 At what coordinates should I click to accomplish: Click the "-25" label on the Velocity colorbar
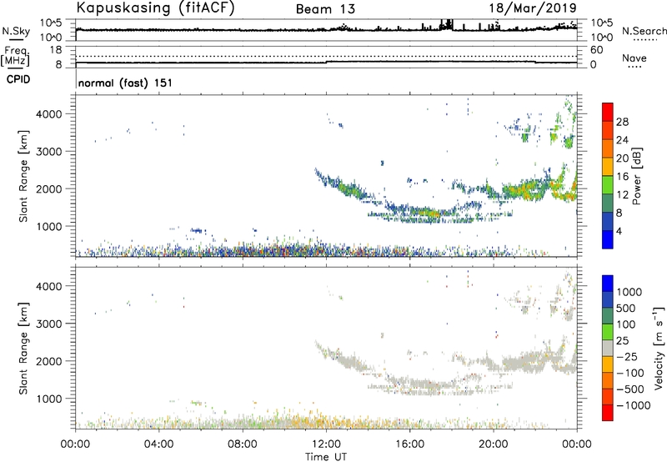pos(627,357)
